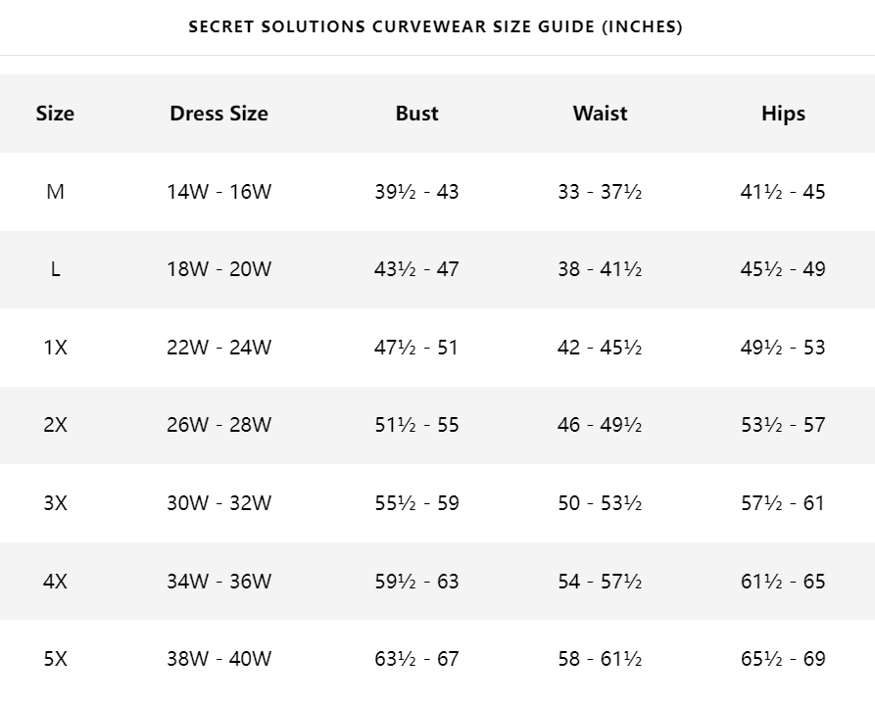
Task: Click the 51½ - 55 bust measurement
Action: [416, 425]
